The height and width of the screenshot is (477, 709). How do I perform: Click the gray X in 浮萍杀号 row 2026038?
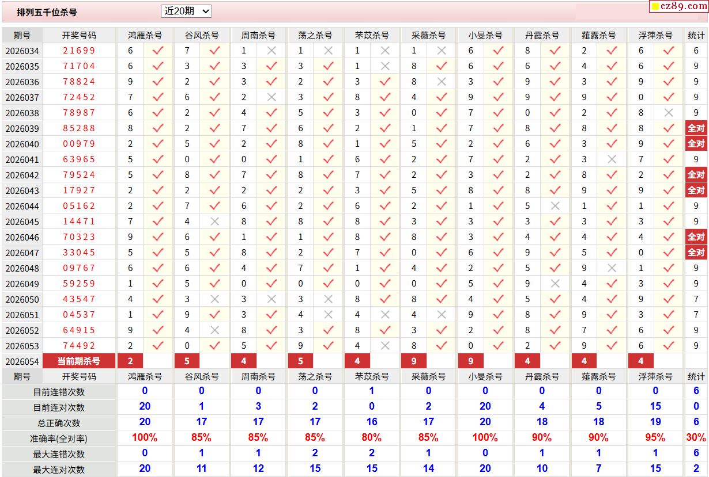point(669,113)
